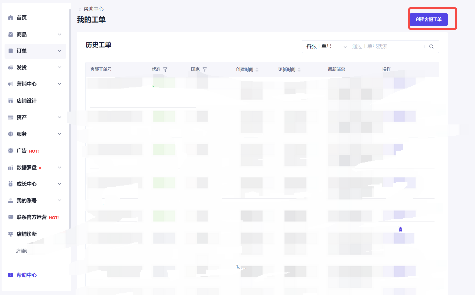Click the store design icon
This screenshot has width=475, height=295.
pyautogui.click(x=11, y=101)
